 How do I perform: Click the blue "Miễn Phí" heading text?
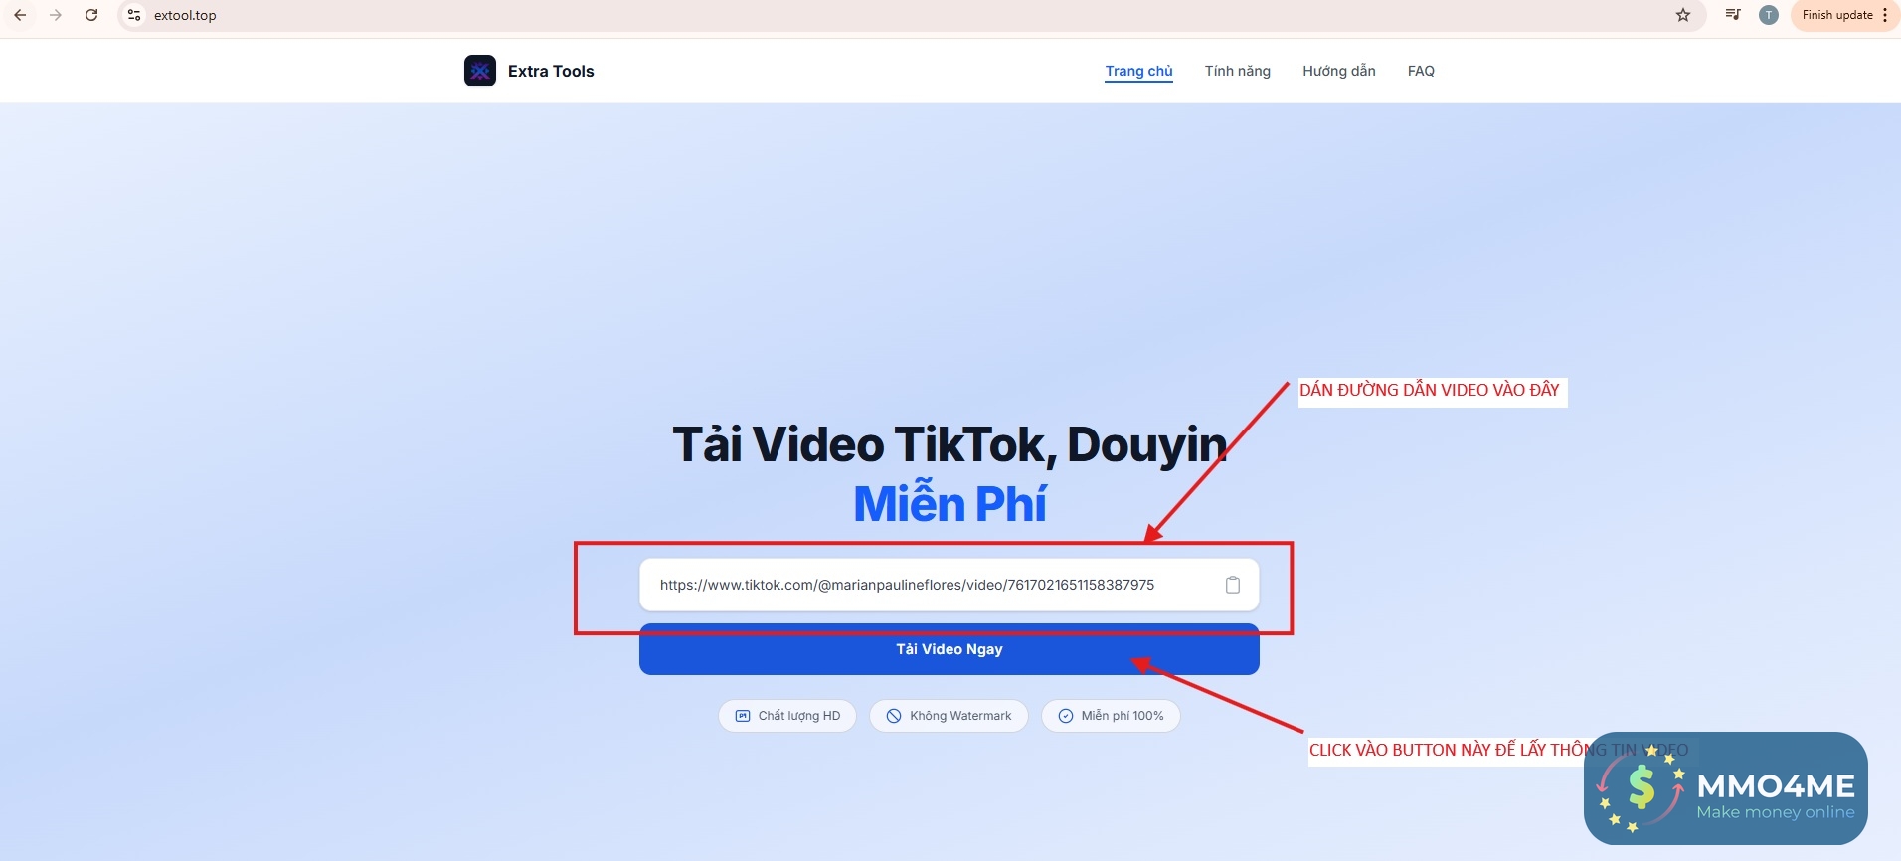click(950, 503)
